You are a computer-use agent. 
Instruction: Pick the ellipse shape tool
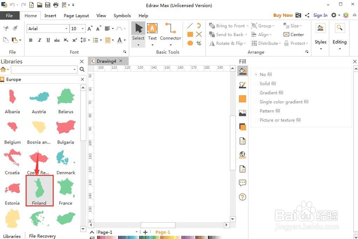point(190,43)
